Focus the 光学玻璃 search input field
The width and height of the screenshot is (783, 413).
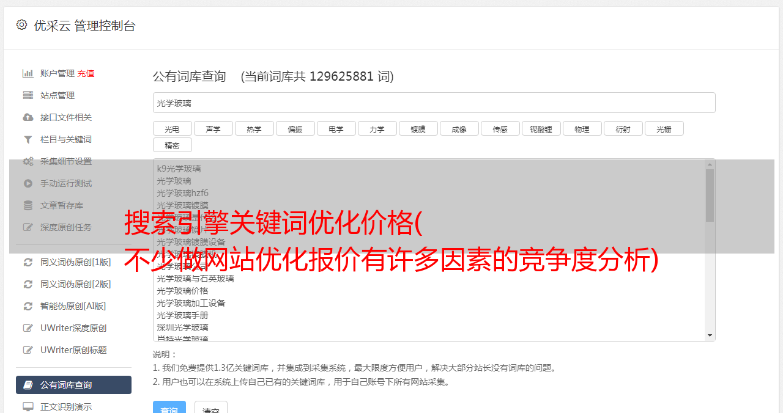tap(434, 103)
